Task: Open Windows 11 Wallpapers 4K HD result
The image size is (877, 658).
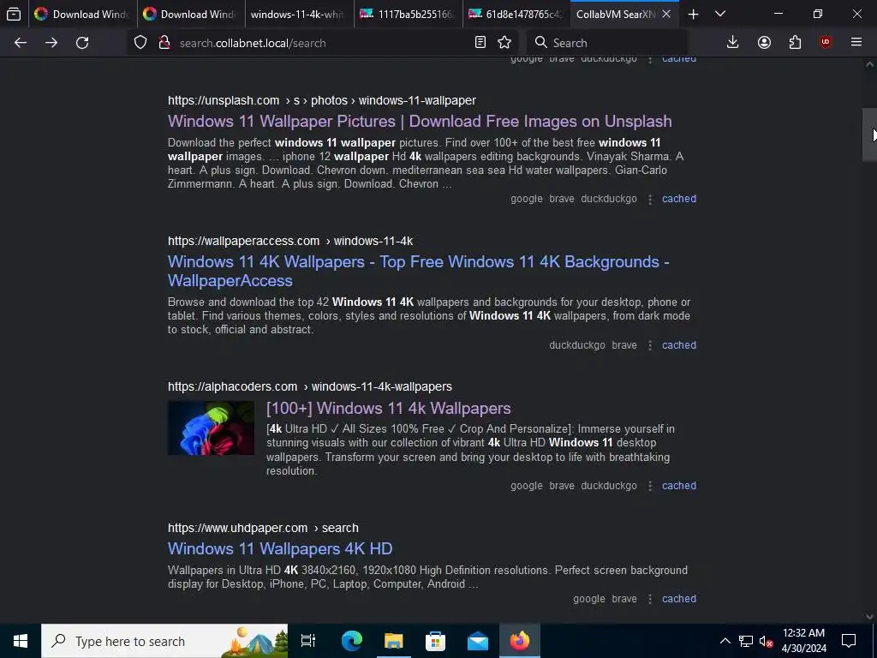Action: pos(280,549)
